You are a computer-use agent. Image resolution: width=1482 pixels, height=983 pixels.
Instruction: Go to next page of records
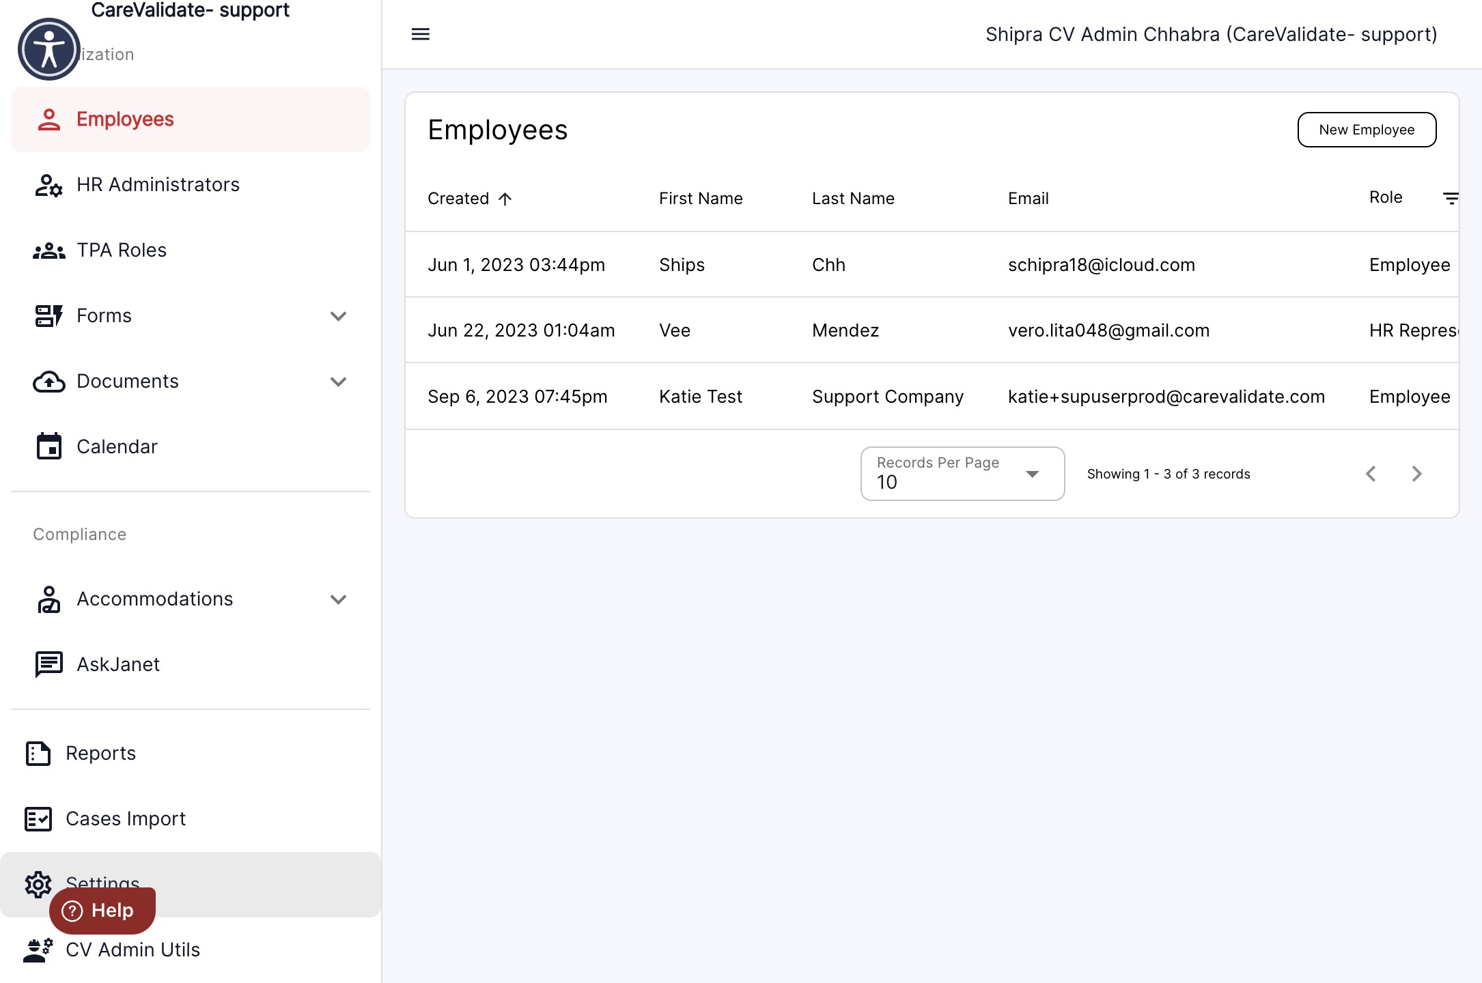[x=1416, y=474]
